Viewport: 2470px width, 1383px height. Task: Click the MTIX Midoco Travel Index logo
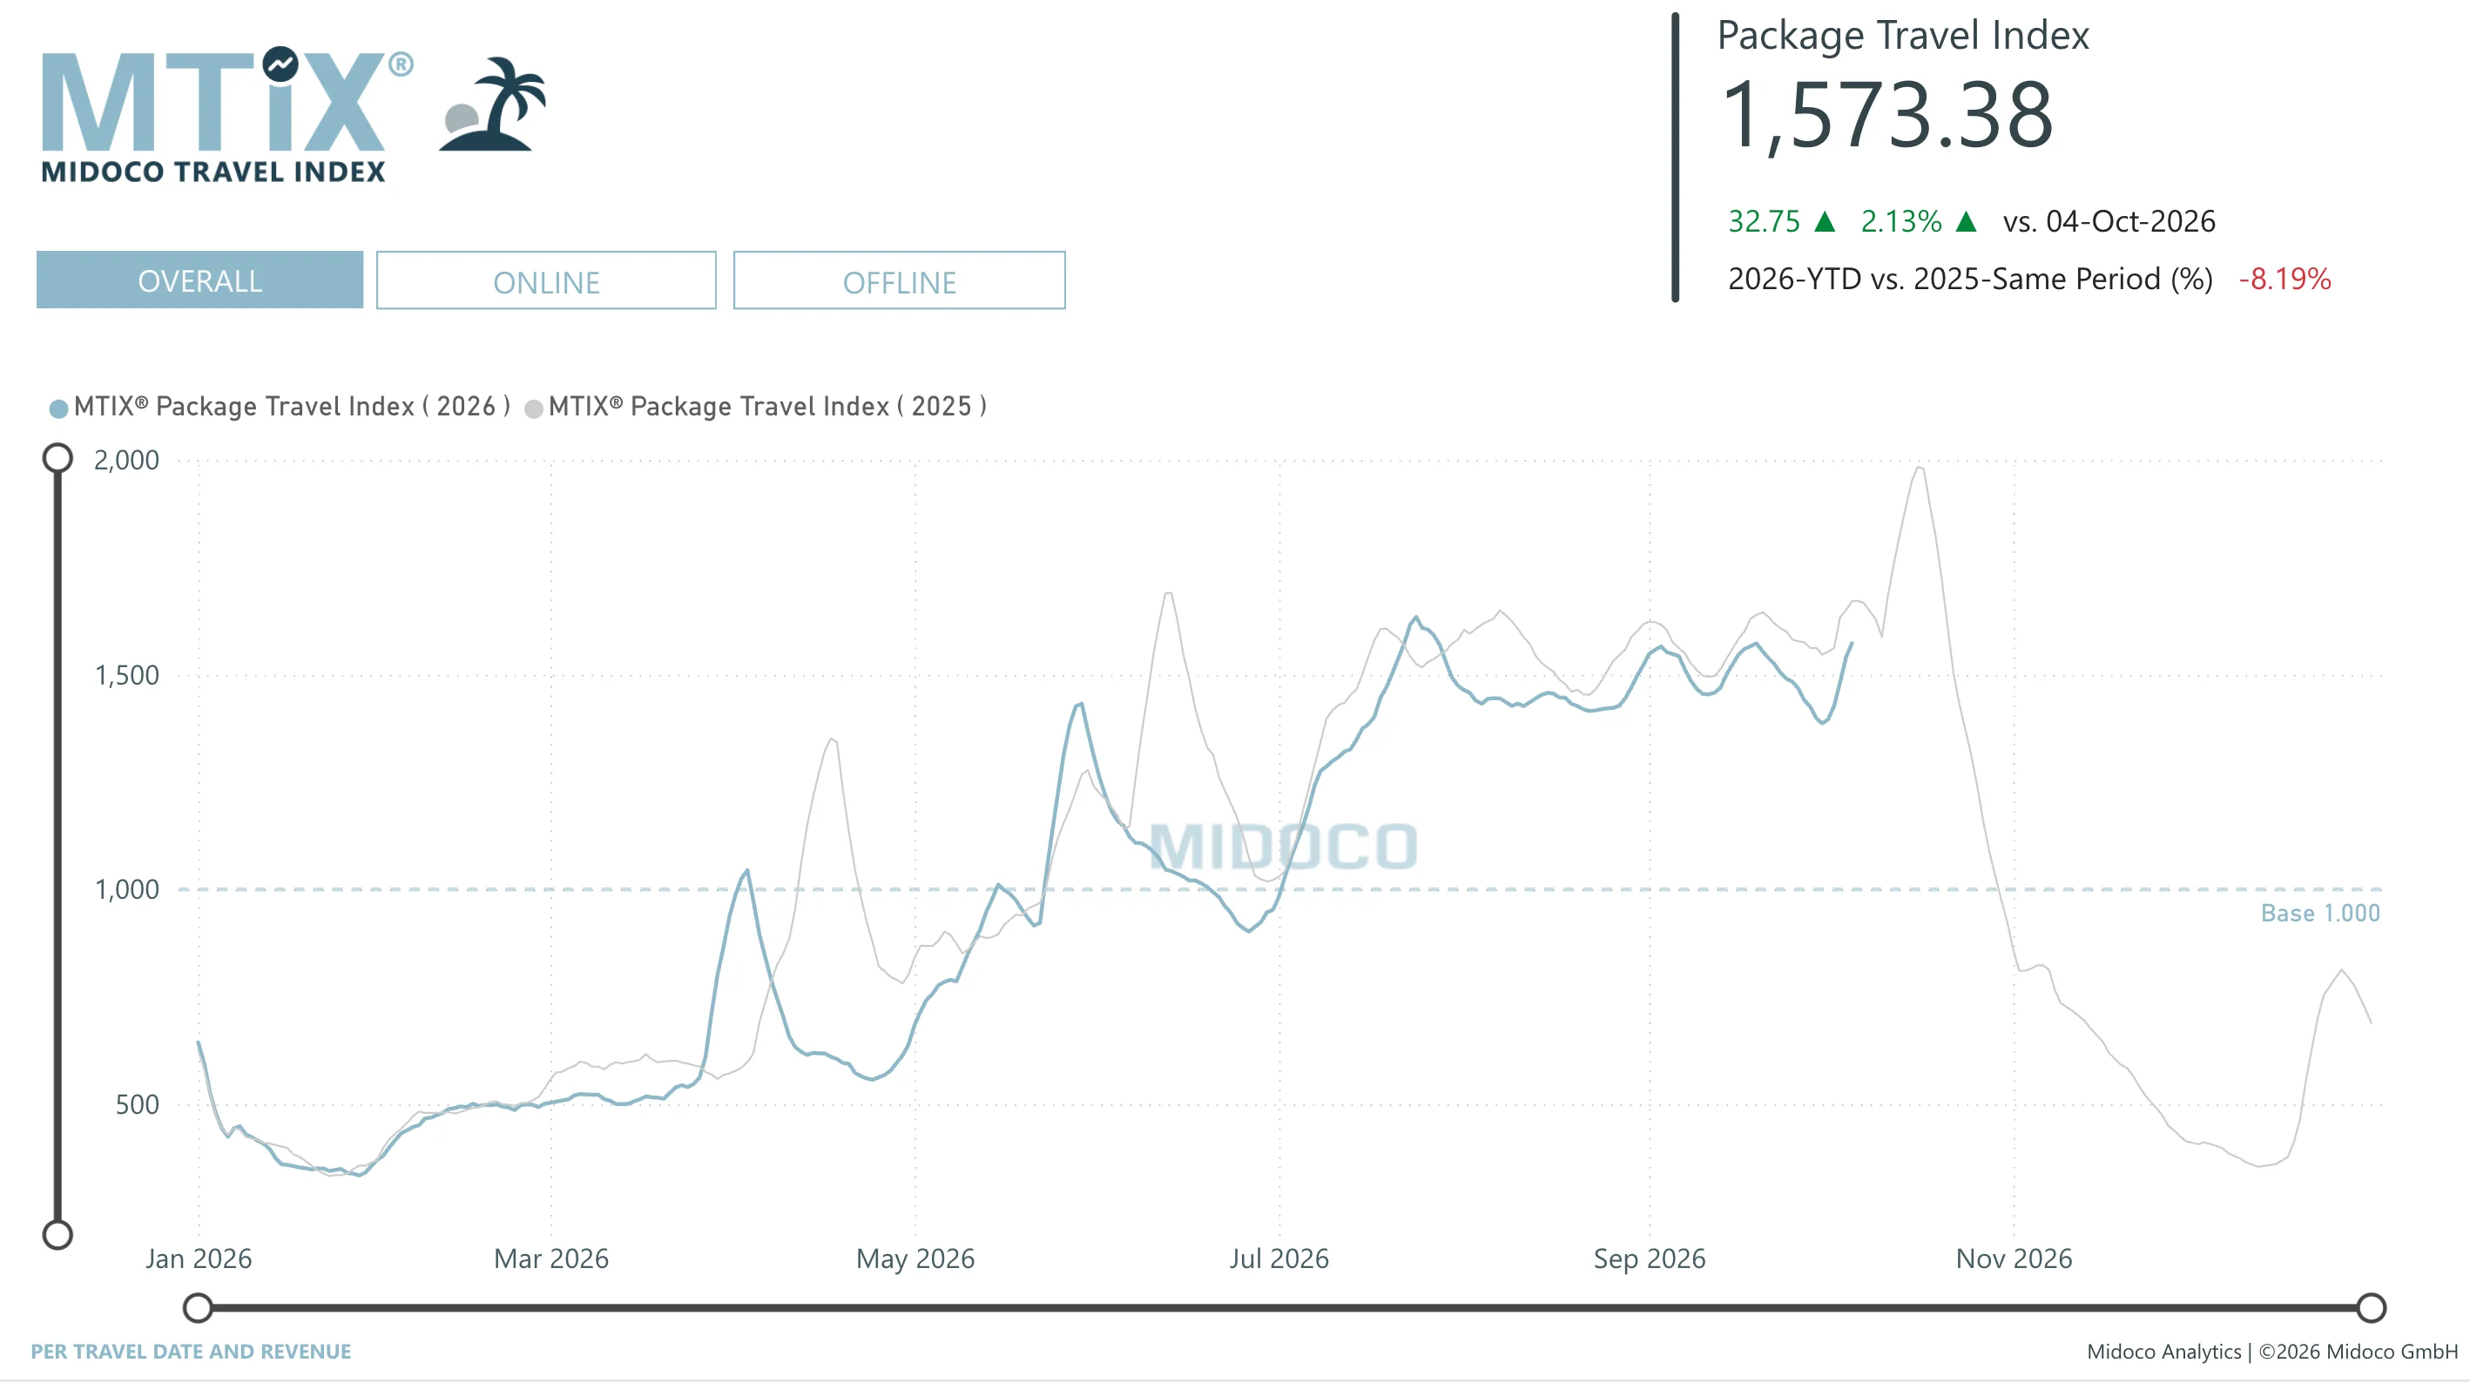(x=227, y=114)
